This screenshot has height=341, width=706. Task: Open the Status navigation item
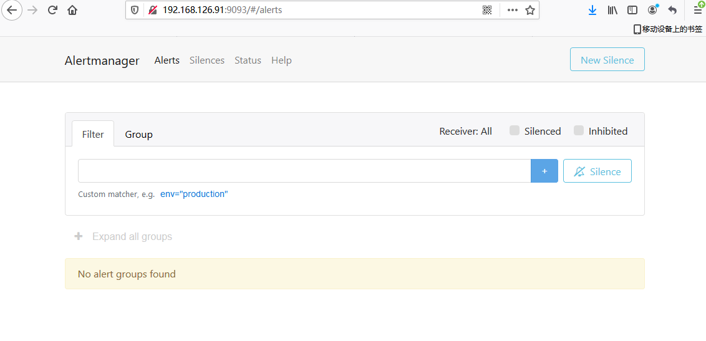248,60
